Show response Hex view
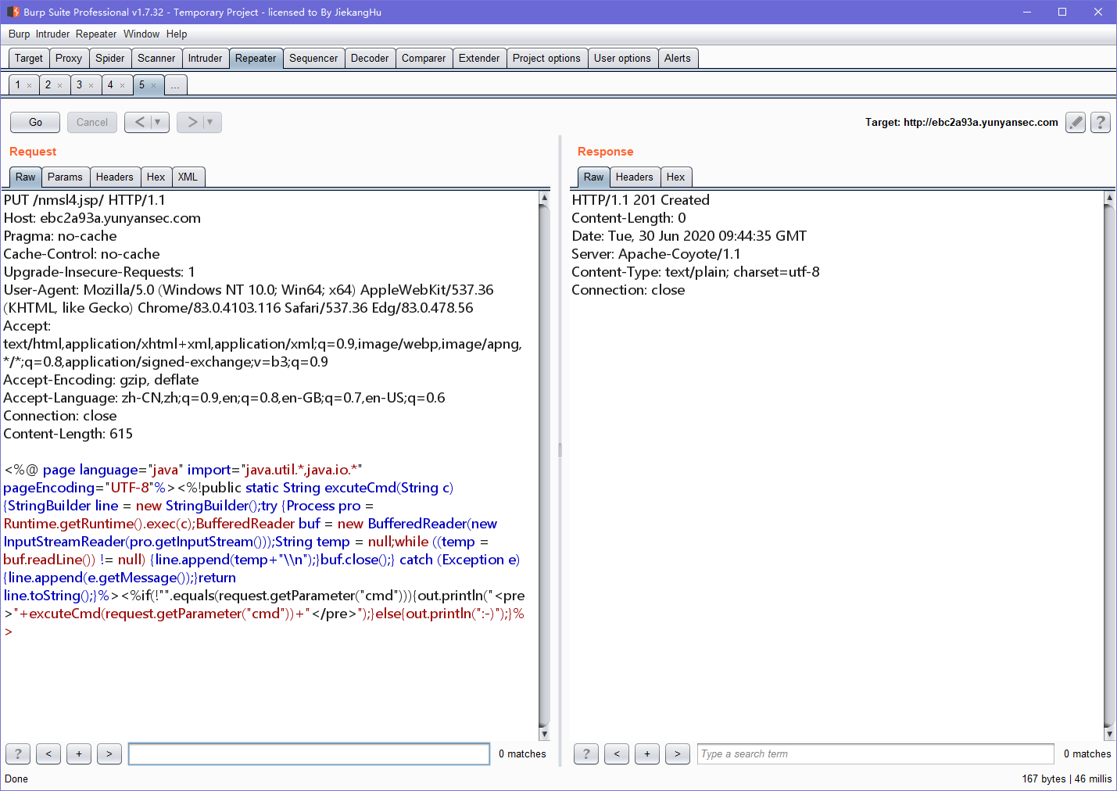The height and width of the screenshot is (791, 1117). coord(675,177)
